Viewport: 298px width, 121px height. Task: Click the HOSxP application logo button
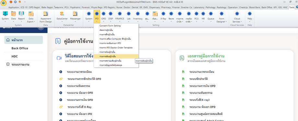pyautogui.click(x=4, y=3)
